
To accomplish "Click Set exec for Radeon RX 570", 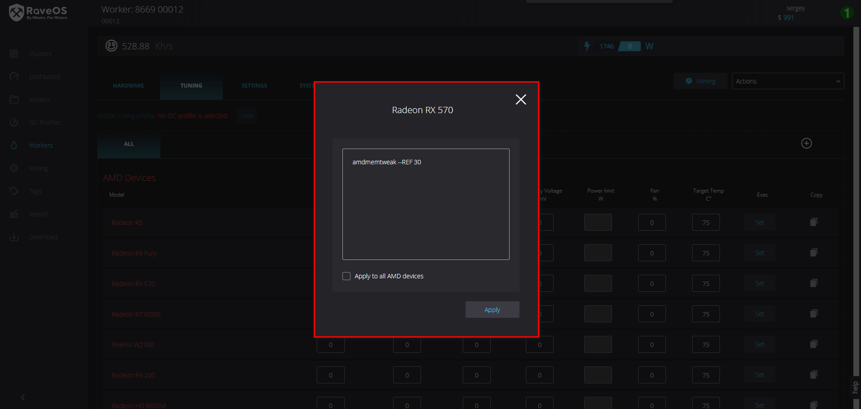I will [760, 283].
